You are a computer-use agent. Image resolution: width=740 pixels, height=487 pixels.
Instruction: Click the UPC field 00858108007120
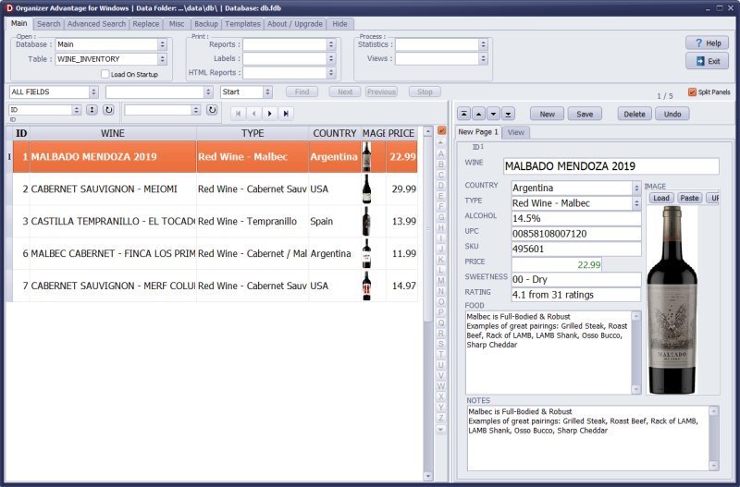click(x=576, y=234)
